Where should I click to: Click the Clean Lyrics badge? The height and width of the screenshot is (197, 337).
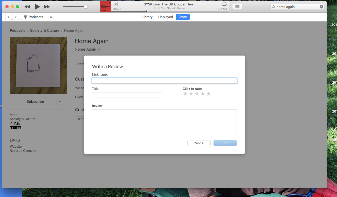[x=15, y=125]
